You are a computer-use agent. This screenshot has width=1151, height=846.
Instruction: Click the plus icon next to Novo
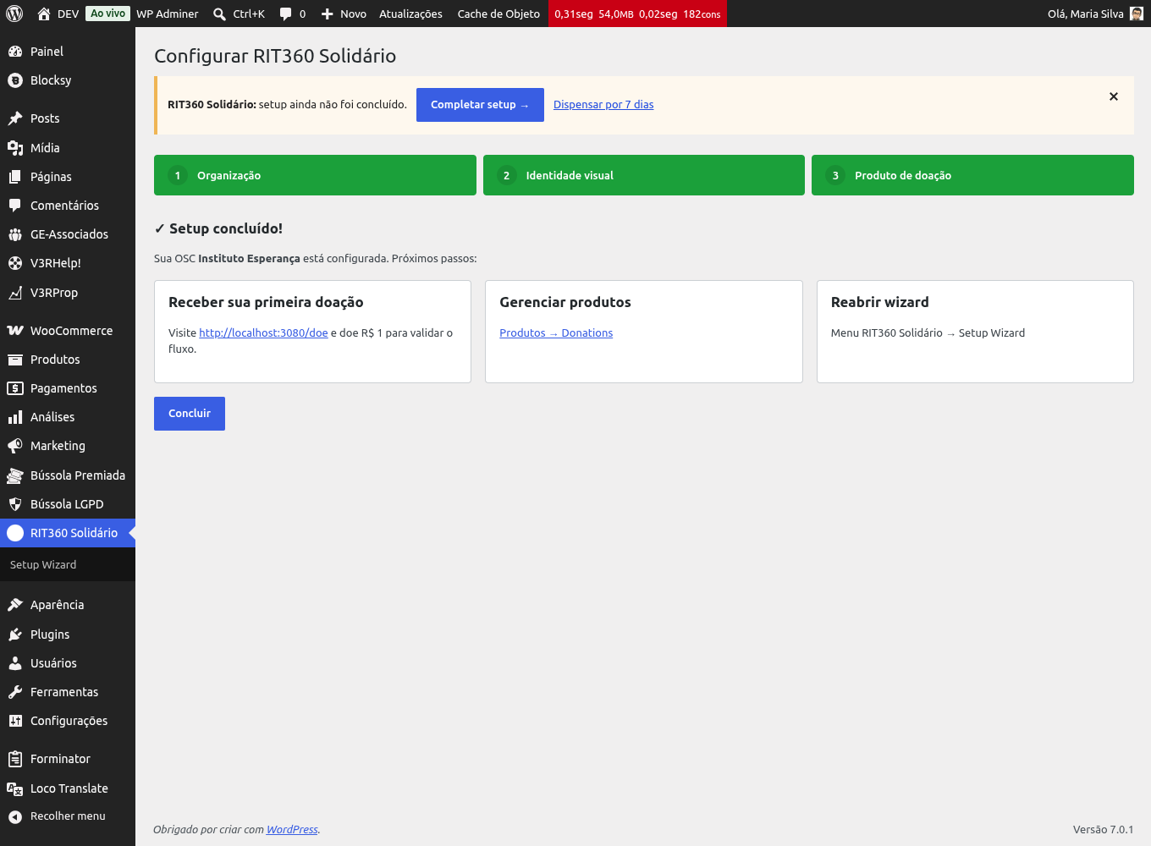click(x=328, y=14)
